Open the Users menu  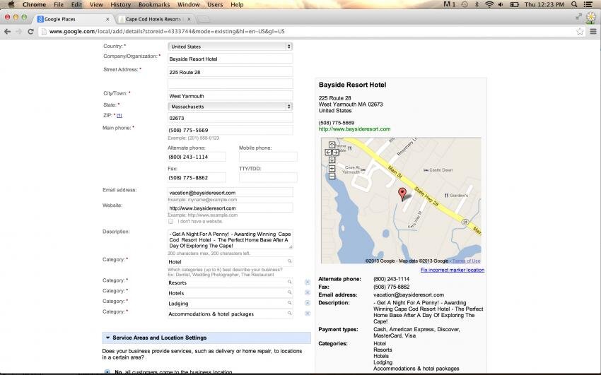(215, 4)
